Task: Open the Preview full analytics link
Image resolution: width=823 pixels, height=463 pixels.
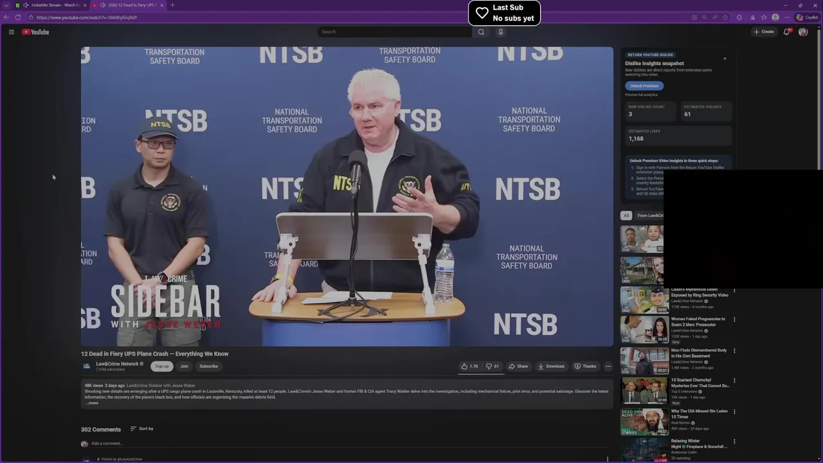Action: (x=641, y=95)
